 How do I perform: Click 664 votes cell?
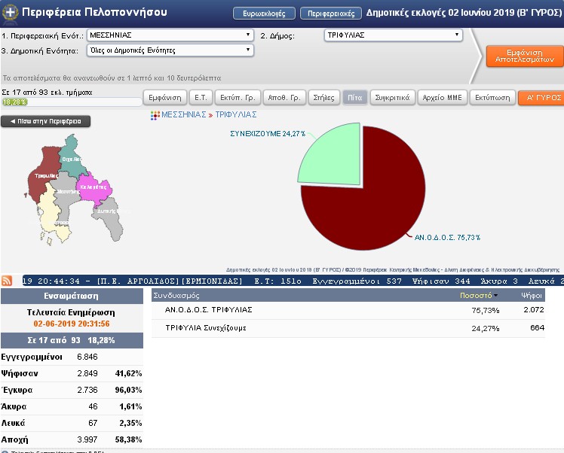537,328
